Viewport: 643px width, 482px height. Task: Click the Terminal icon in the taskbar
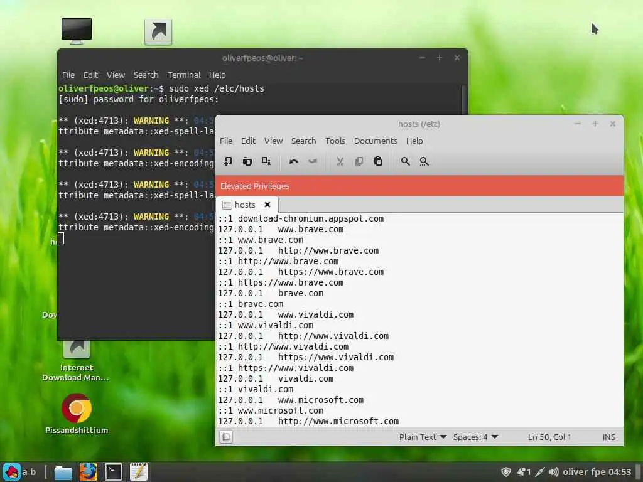[113, 472]
